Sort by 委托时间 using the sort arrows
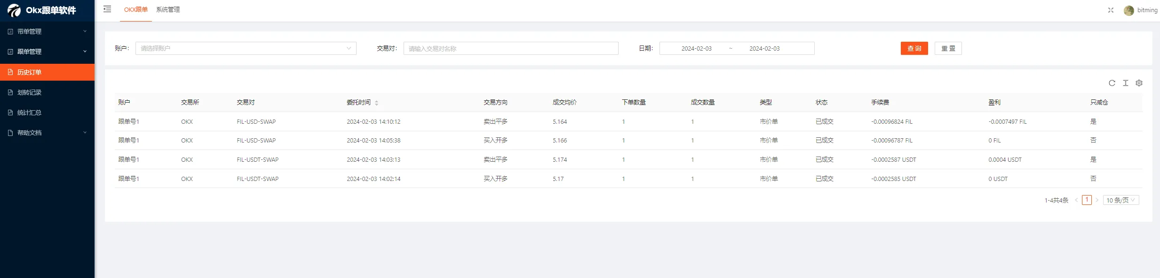Screen dimensions: 1160x278 376,103
